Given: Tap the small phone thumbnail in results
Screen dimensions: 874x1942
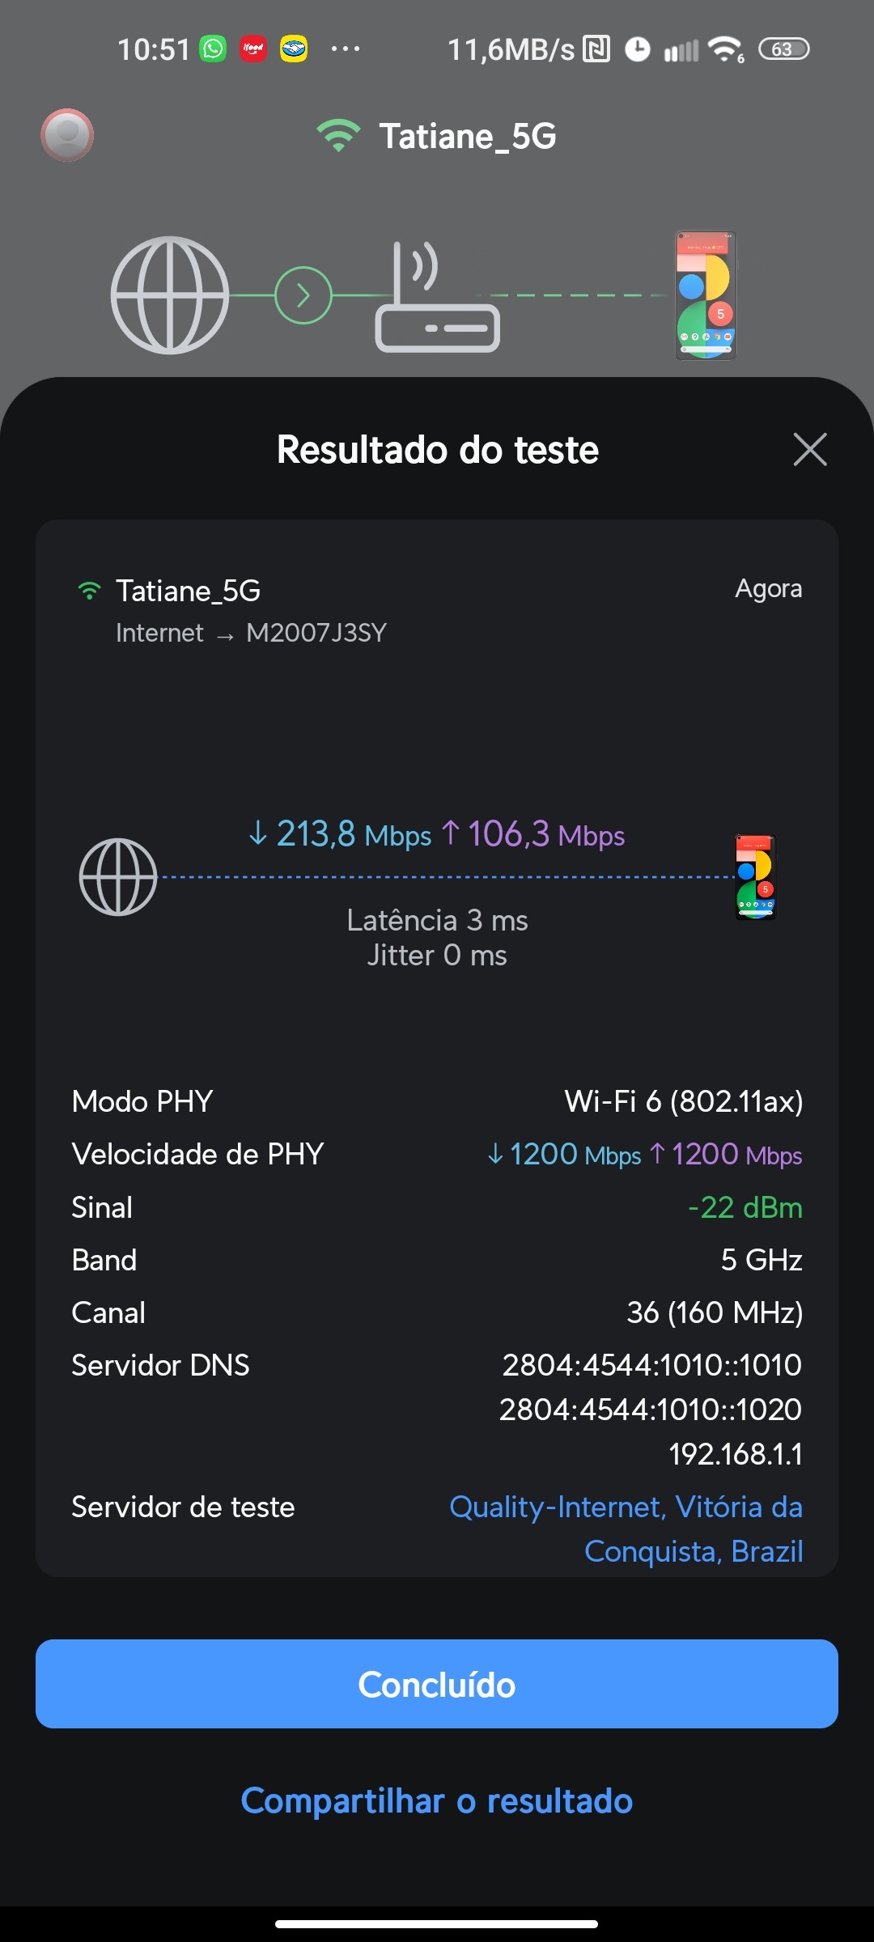Looking at the screenshot, I should 755,877.
